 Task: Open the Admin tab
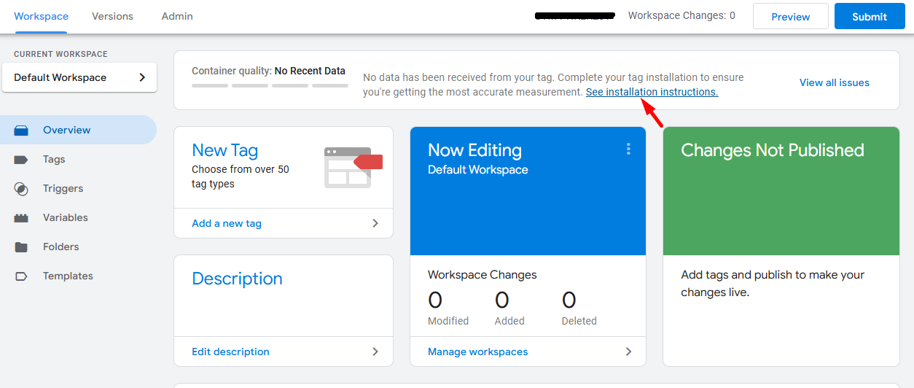177,16
